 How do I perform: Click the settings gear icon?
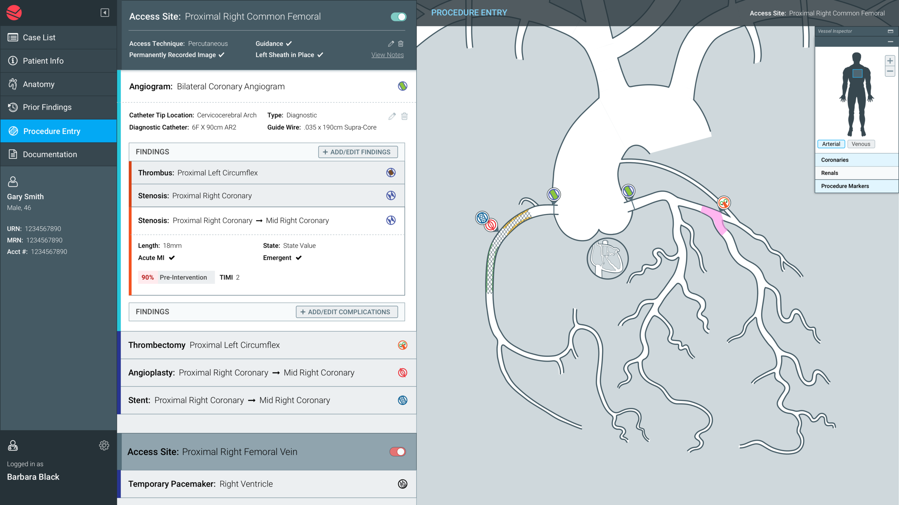104,445
